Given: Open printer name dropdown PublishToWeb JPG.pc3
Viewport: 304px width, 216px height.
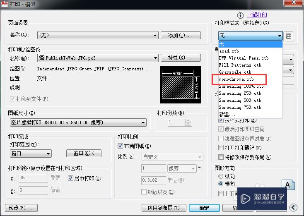Looking at the screenshot, I should coord(98,58).
